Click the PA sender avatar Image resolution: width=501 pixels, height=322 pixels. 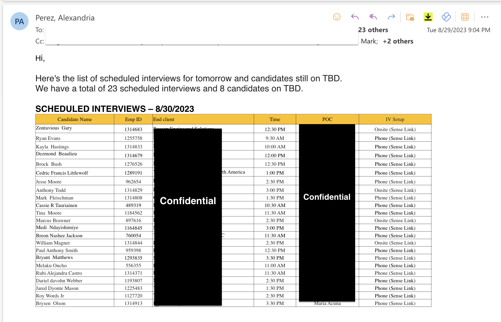(x=20, y=21)
